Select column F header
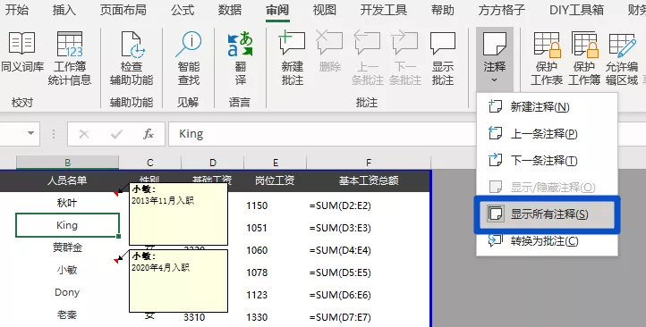This screenshot has width=646, height=327. tap(369, 163)
